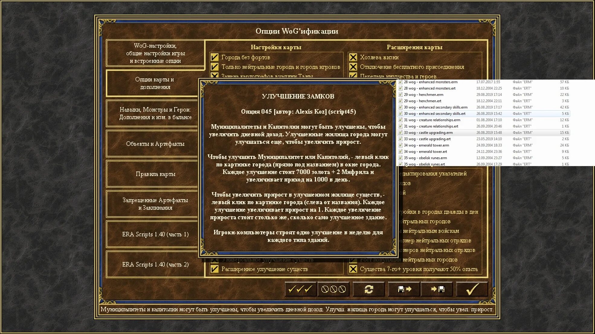The image size is (595, 334).
Task: Click the Опция 045 author line in popup
Action: point(298,112)
